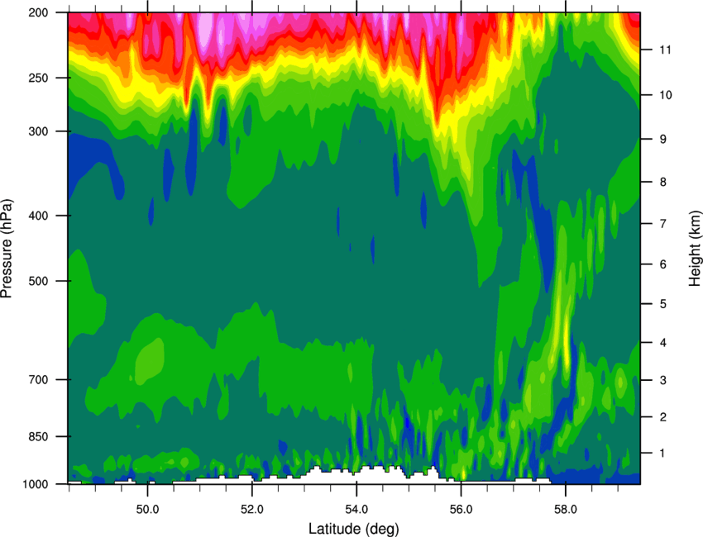The width and height of the screenshot is (703, 537).
Task: Click the 10 km height label
Action: click(x=665, y=95)
